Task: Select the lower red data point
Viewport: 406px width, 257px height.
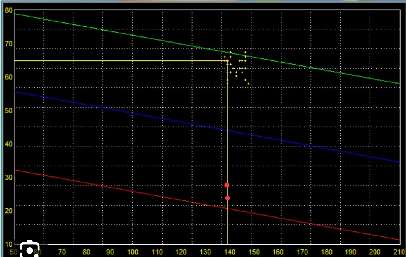Action: [x=228, y=198]
